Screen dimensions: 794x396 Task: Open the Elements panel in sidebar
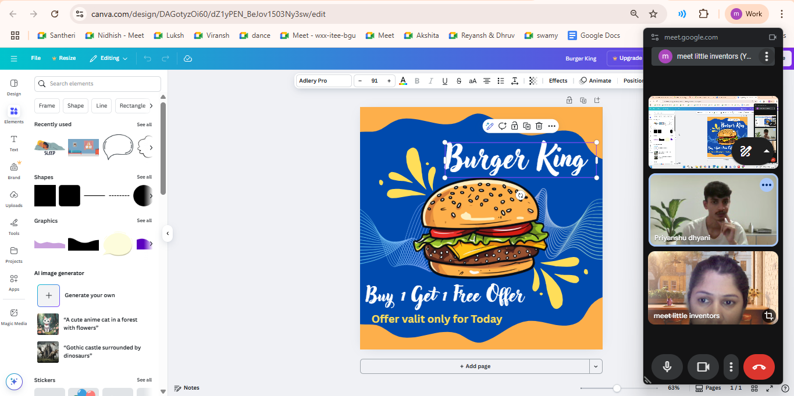click(x=14, y=114)
